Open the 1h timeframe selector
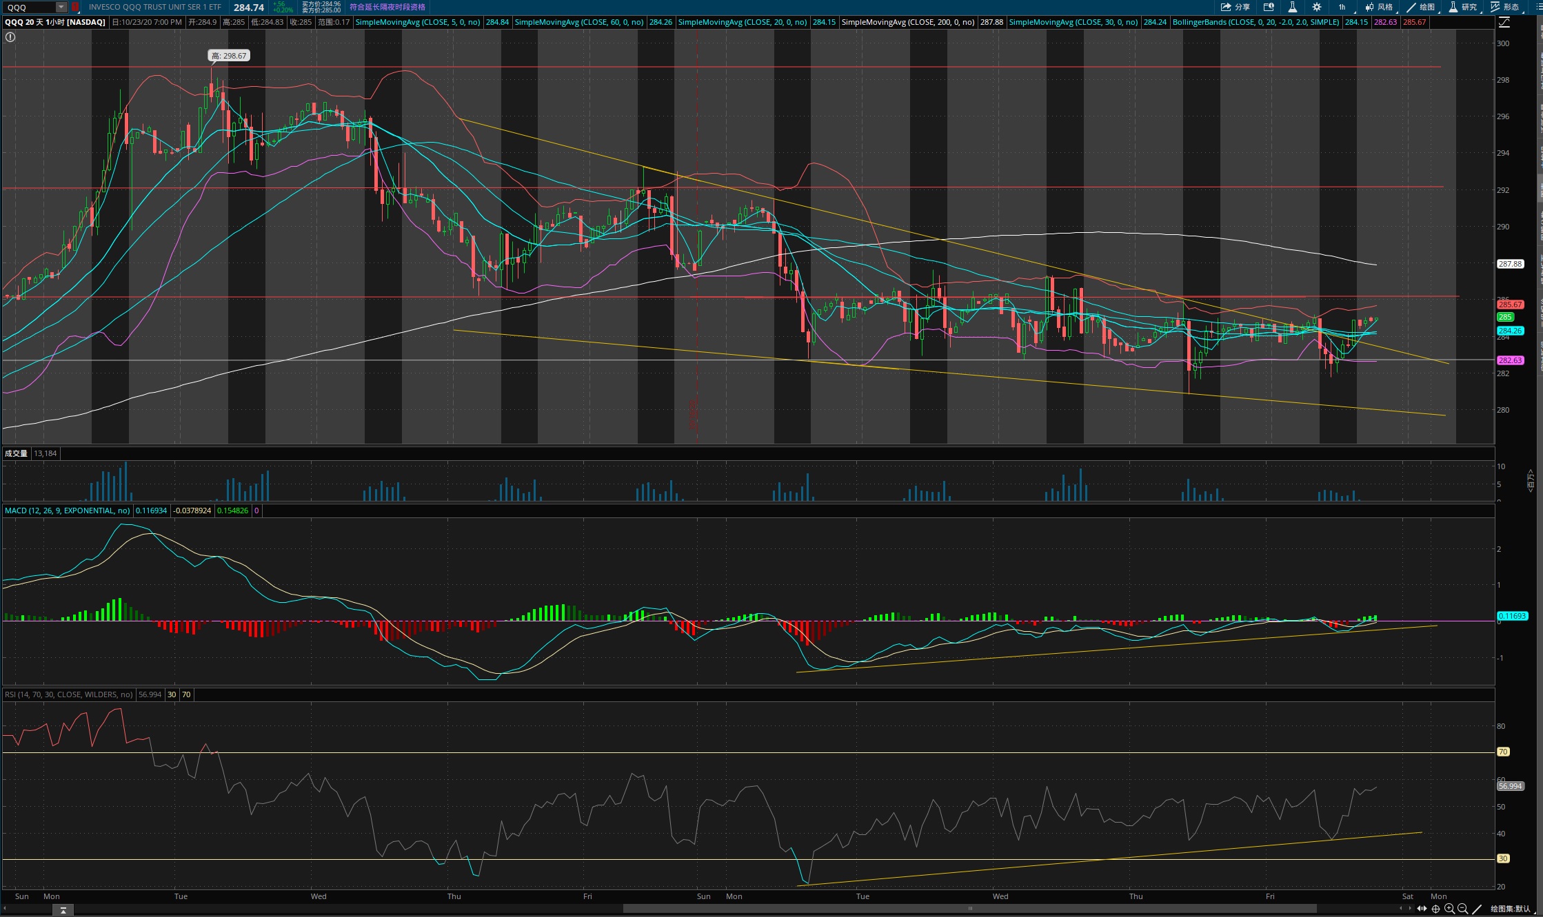Screen dimensions: 1543x917 [1342, 7]
